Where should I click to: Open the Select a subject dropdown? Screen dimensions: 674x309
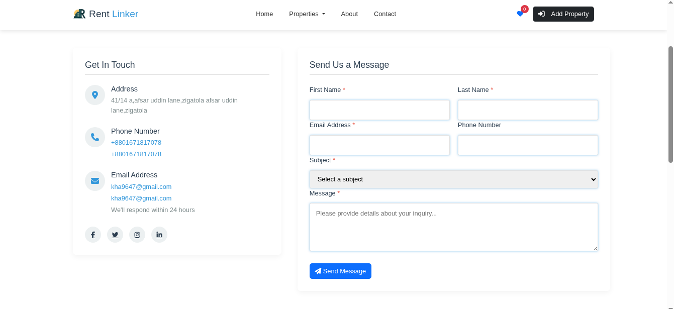(x=453, y=179)
